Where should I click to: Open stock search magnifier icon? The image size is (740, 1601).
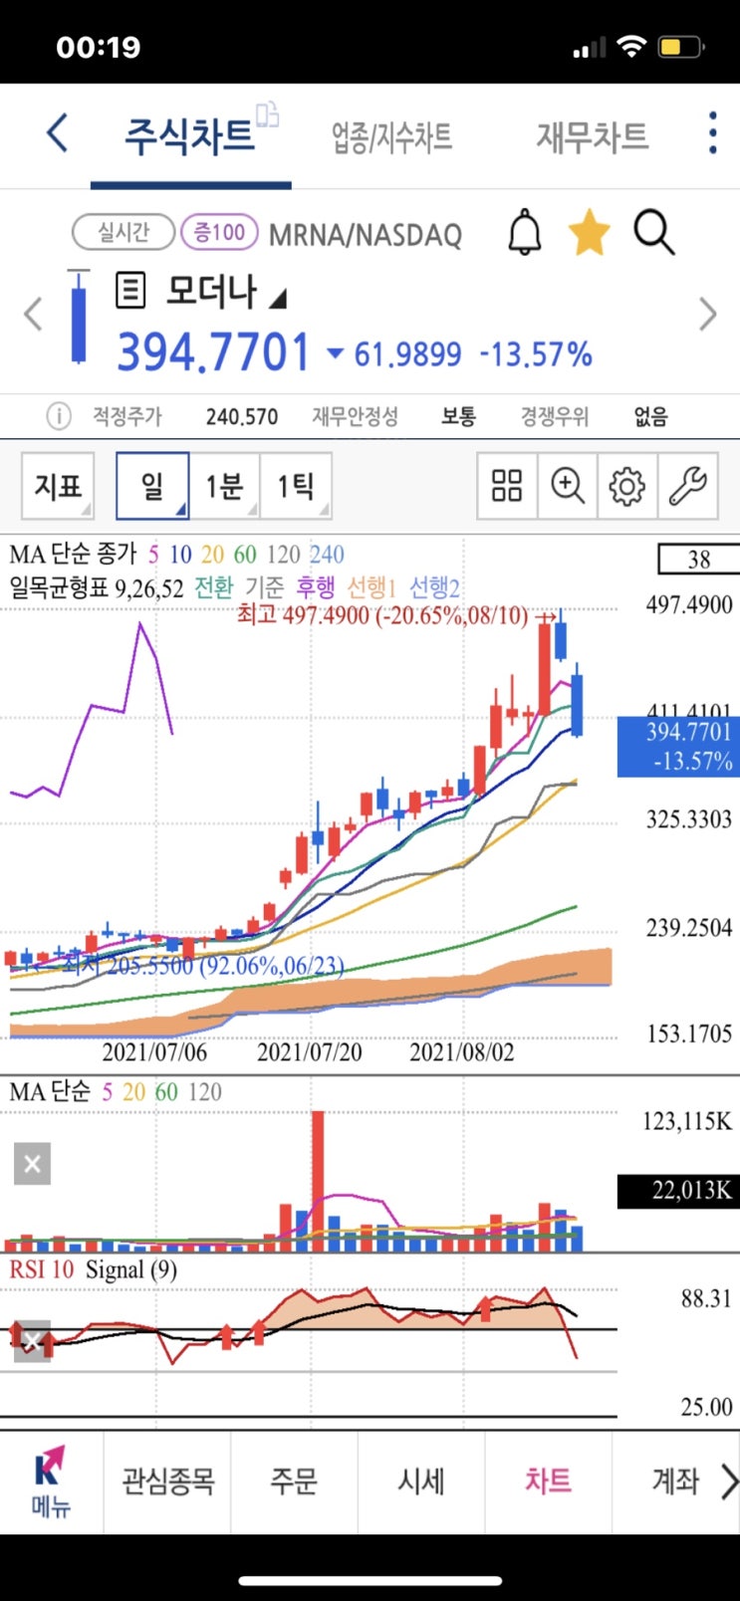654,233
